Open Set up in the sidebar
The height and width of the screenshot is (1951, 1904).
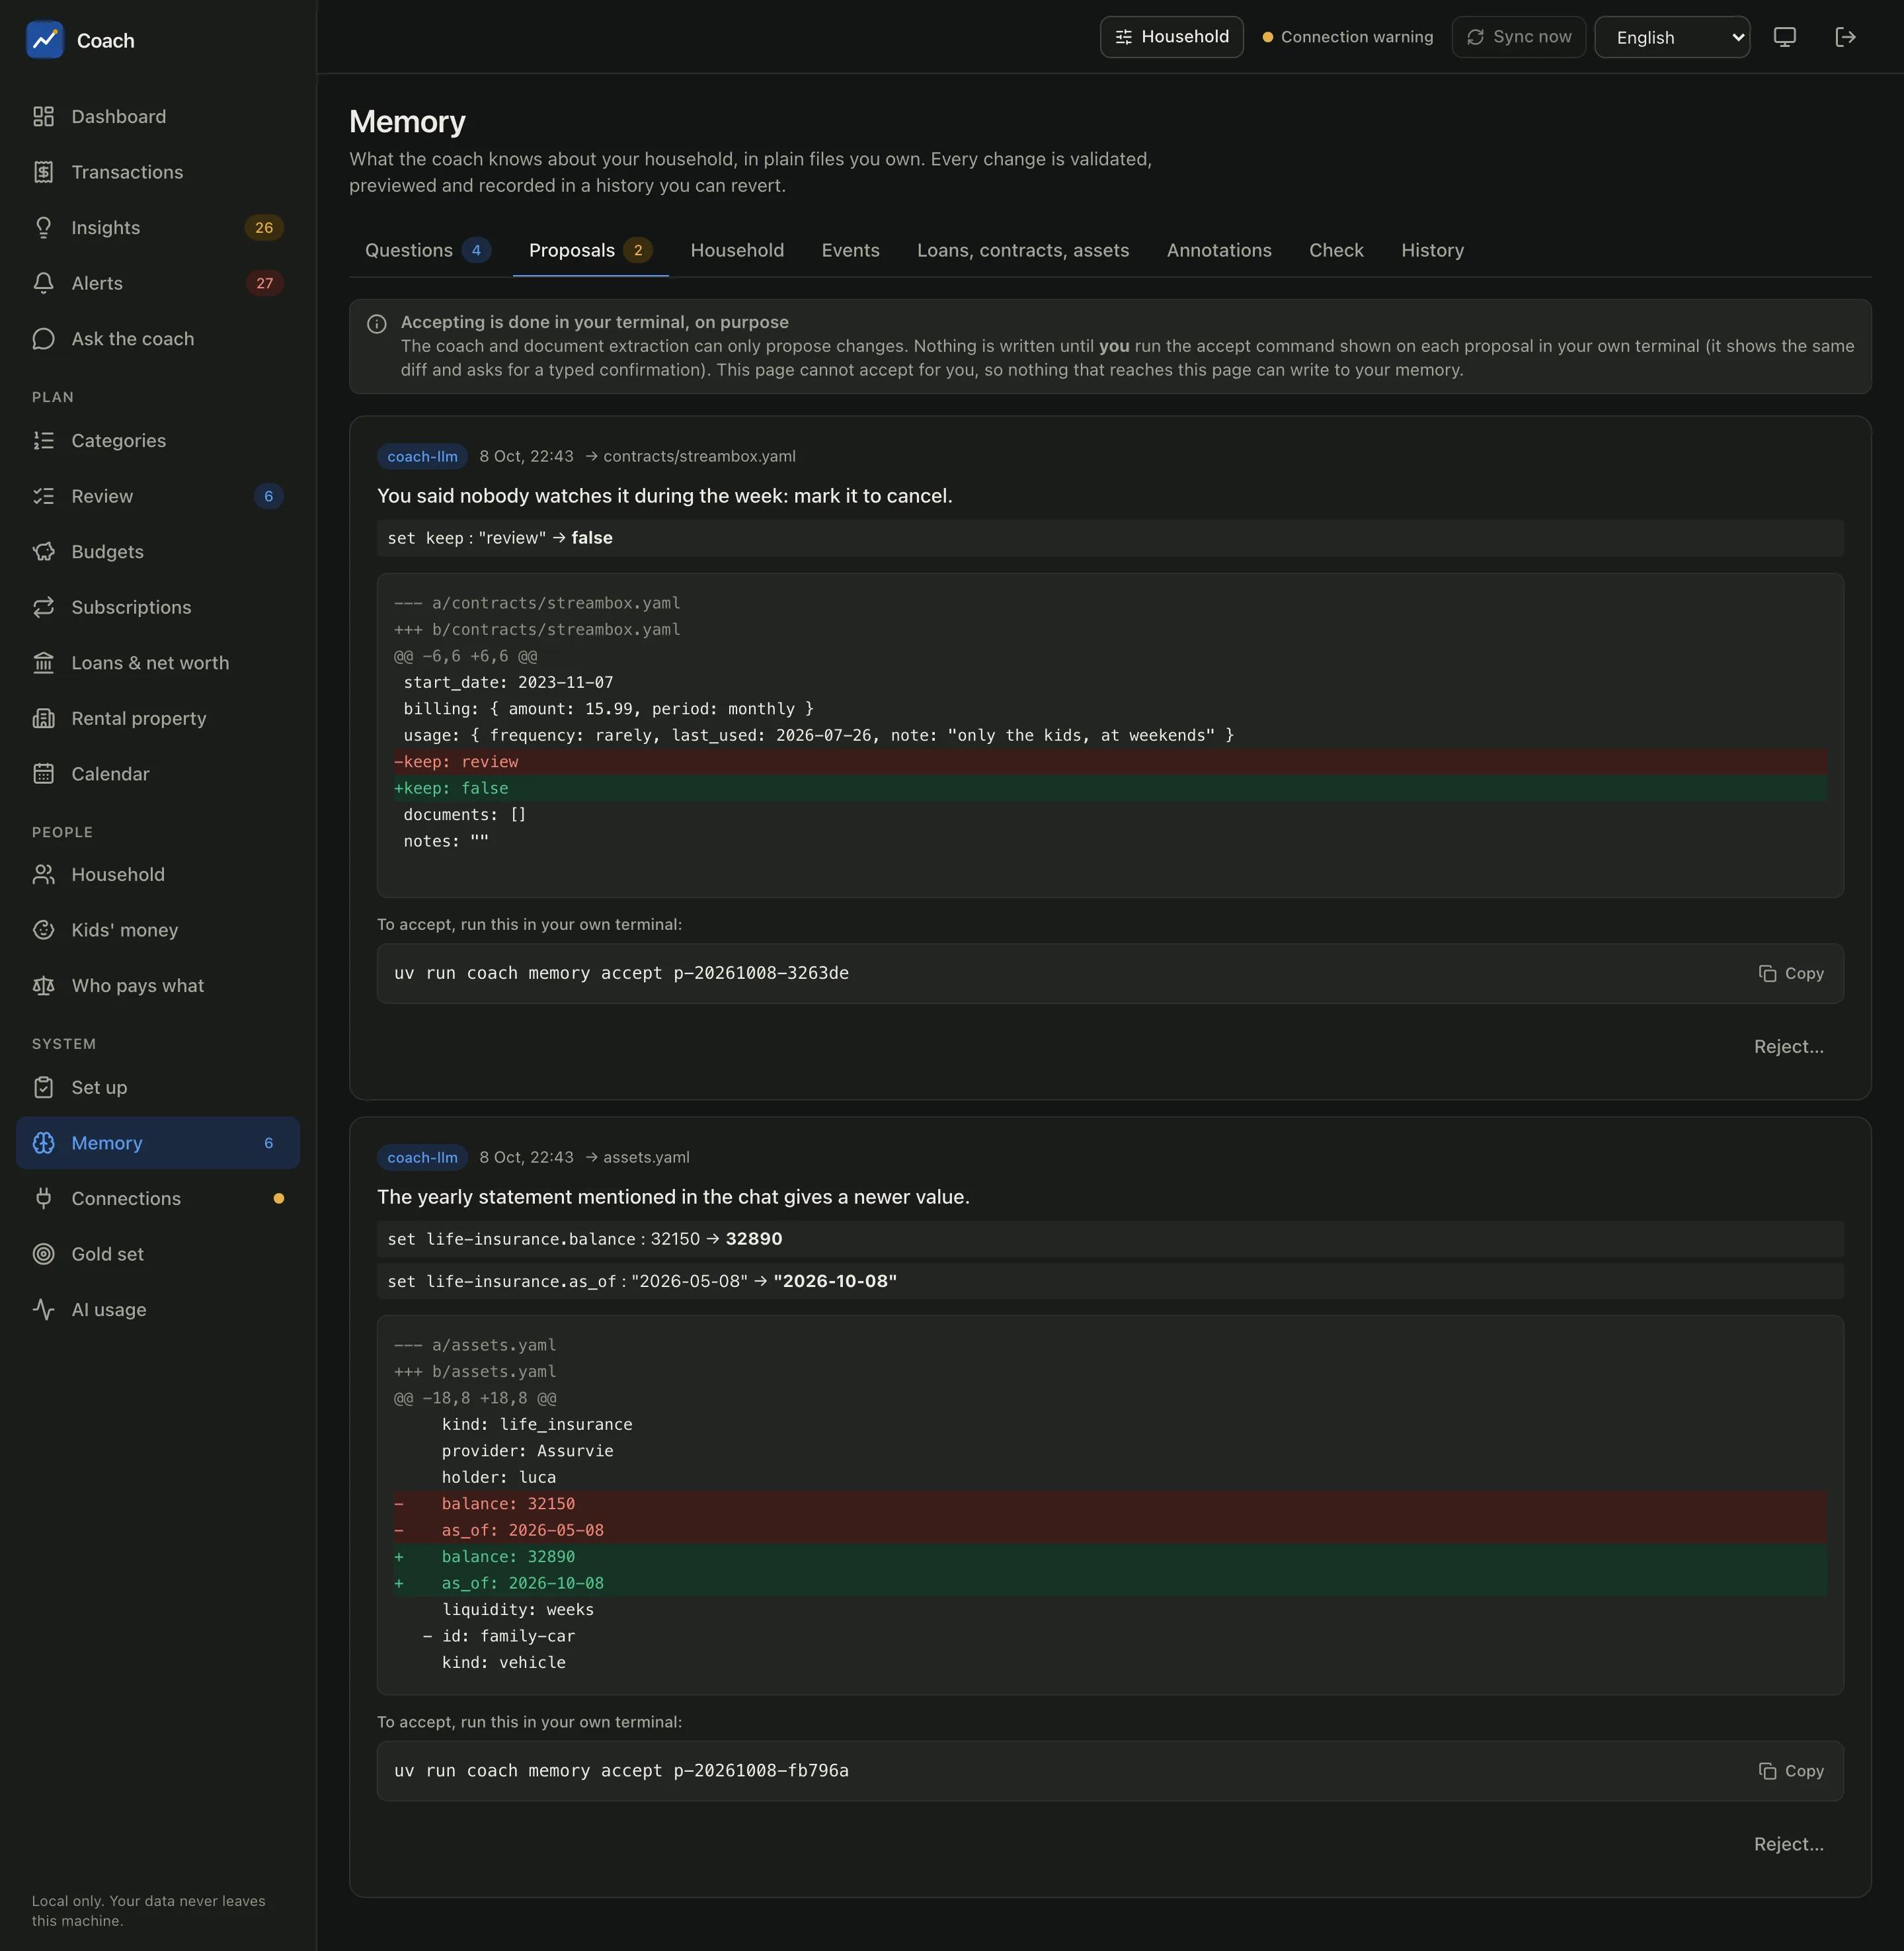[158, 1087]
